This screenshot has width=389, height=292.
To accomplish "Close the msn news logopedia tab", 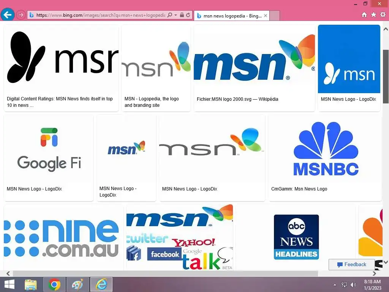I will click(x=266, y=16).
